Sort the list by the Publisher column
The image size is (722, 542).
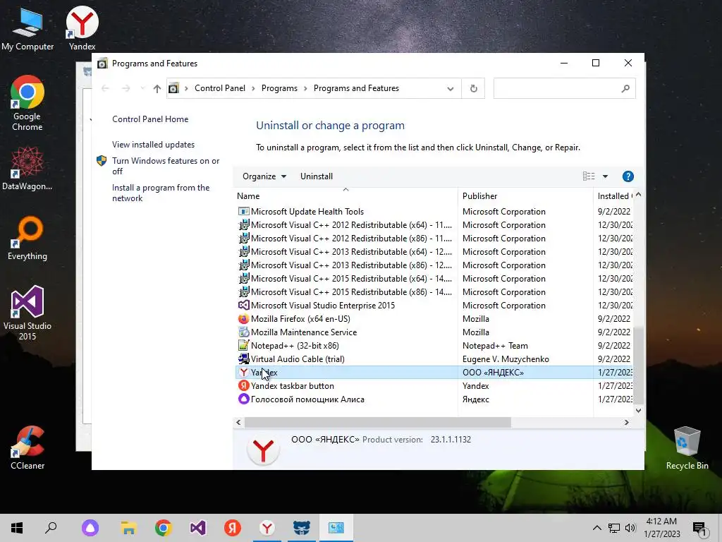pyautogui.click(x=525, y=196)
